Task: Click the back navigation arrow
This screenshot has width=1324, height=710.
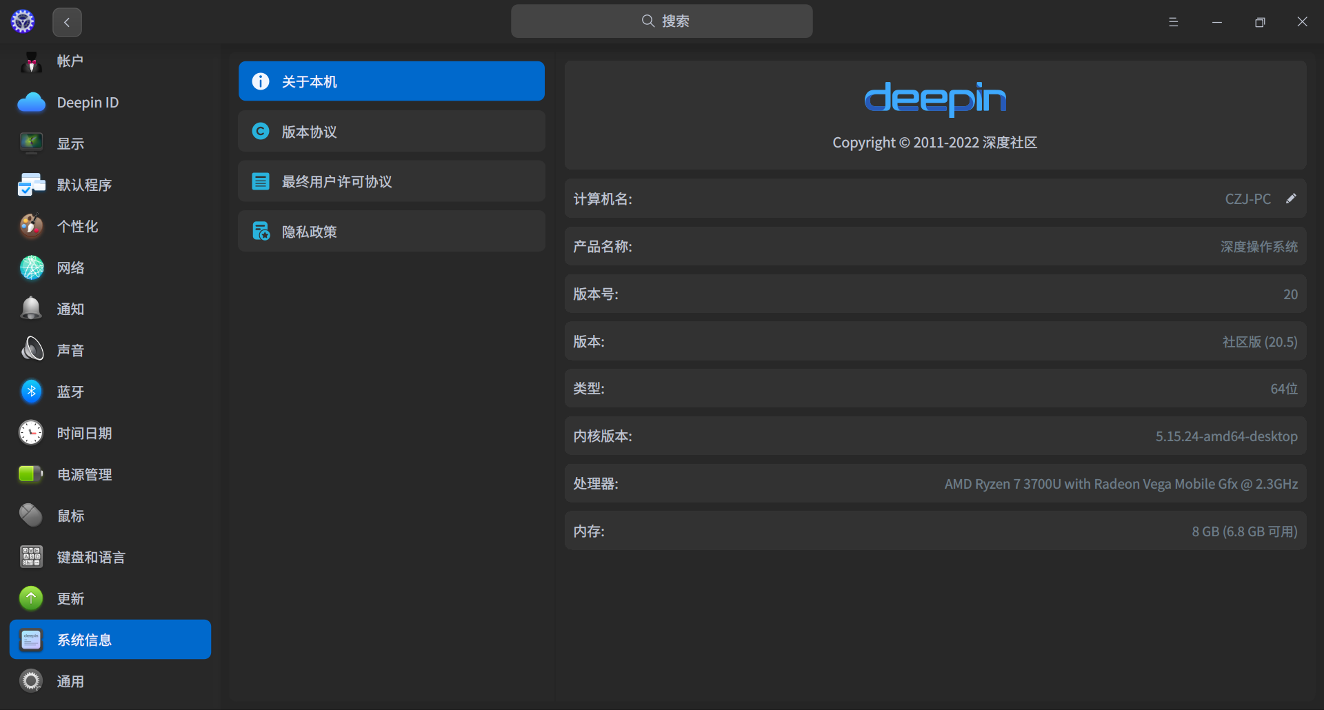Action: pyautogui.click(x=66, y=21)
